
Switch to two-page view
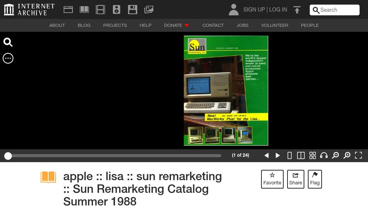tap(301, 155)
